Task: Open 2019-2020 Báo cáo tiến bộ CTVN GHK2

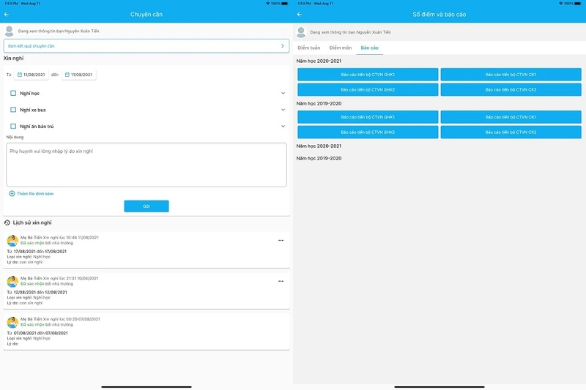Action: coord(368,132)
